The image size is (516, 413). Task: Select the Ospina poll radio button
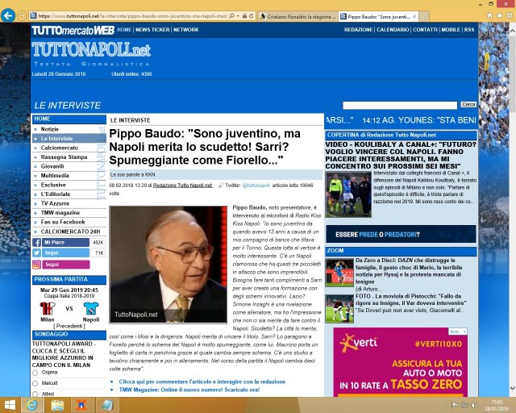coord(36,373)
